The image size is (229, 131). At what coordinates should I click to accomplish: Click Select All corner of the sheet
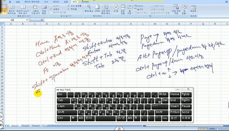pyautogui.click(x=2, y=24)
